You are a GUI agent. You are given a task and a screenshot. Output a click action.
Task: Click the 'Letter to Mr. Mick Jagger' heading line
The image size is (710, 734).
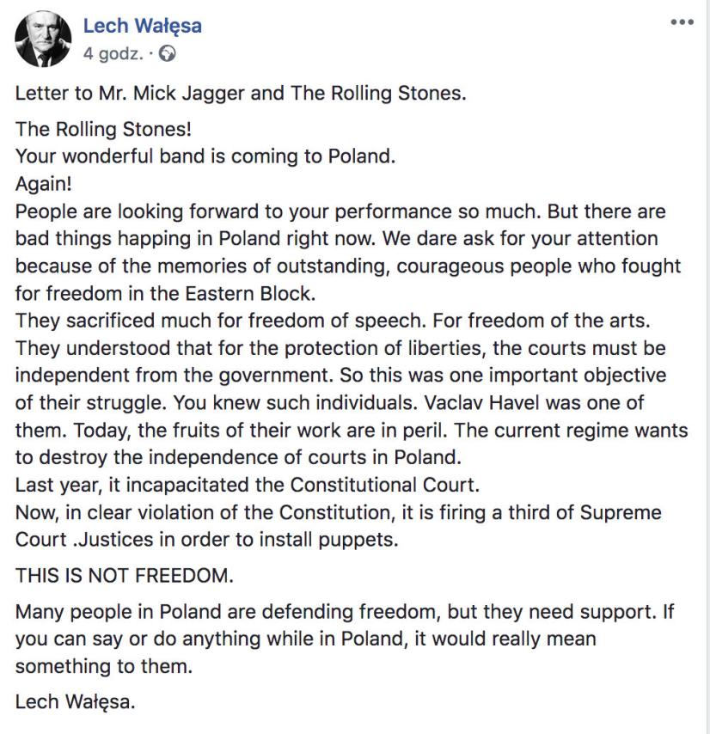(241, 93)
